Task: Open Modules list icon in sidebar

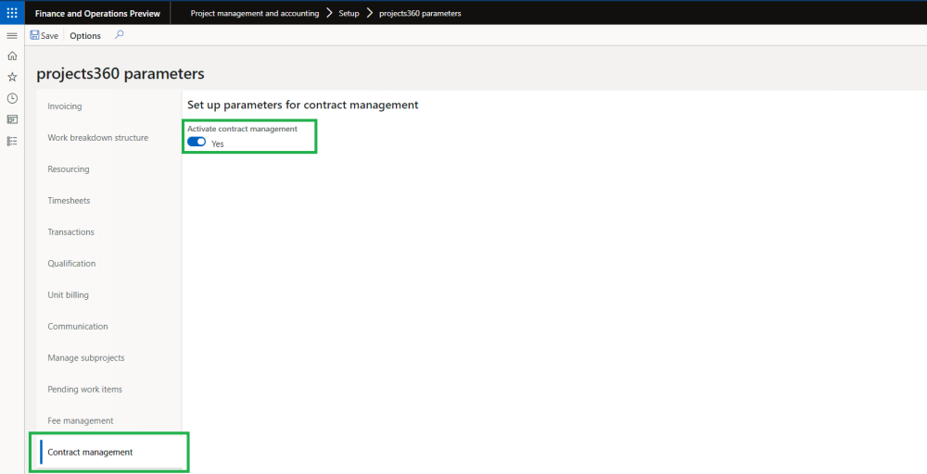Action: pos(12,141)
